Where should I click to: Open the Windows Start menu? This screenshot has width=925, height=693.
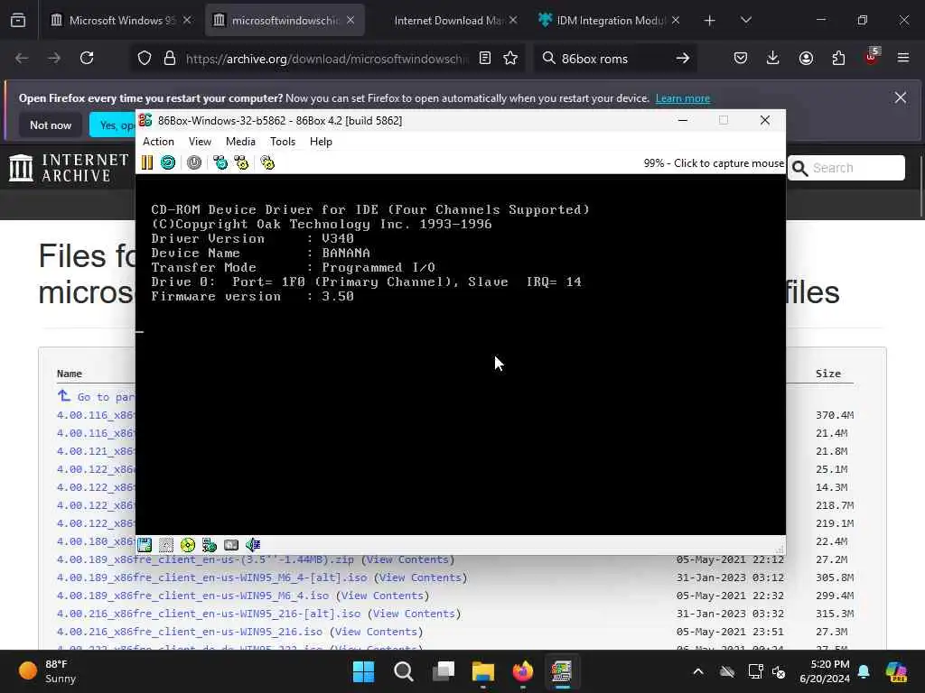pos(363,671)
